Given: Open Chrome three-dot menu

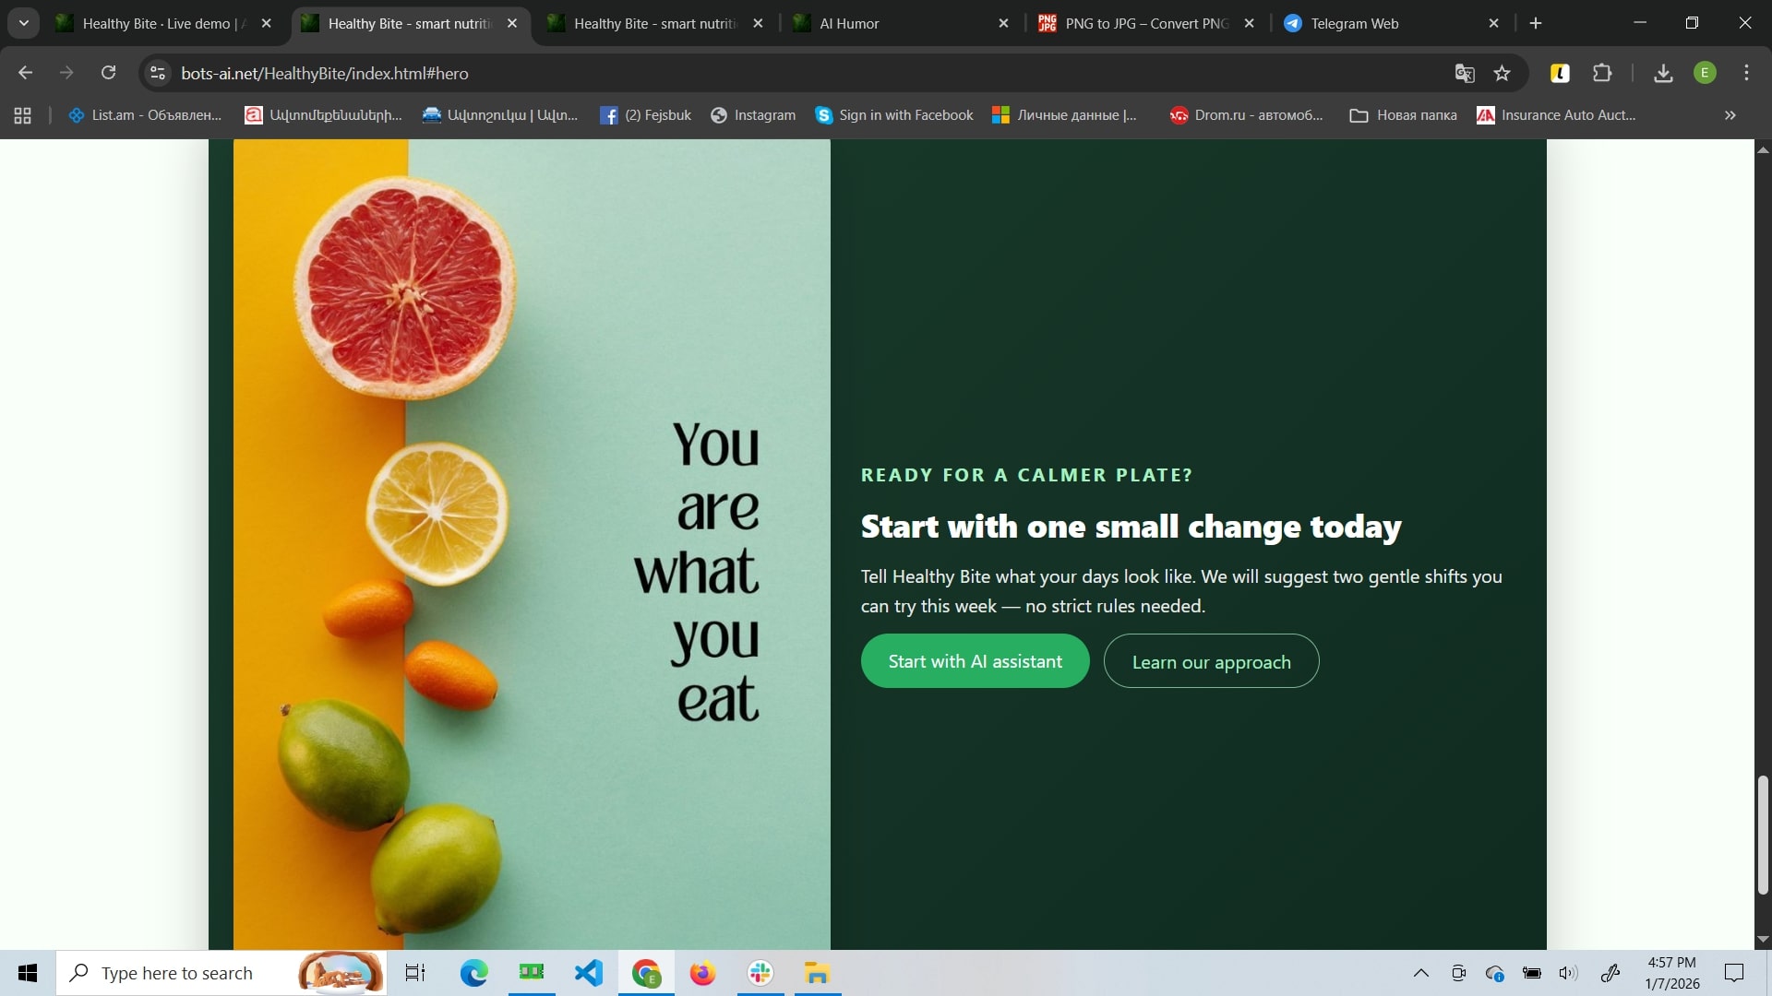Looking at the screenshot, I should pos(1746,73).
